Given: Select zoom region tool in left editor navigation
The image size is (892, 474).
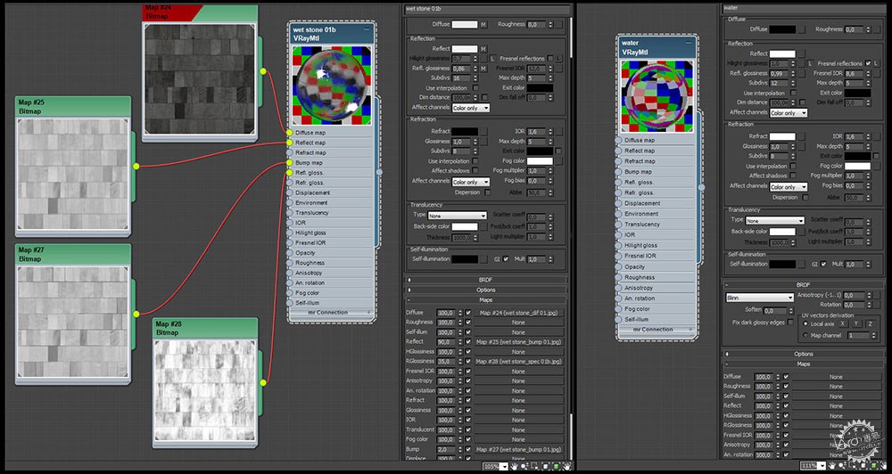Looking at the screenshot, I should click(x=534, y=466).
